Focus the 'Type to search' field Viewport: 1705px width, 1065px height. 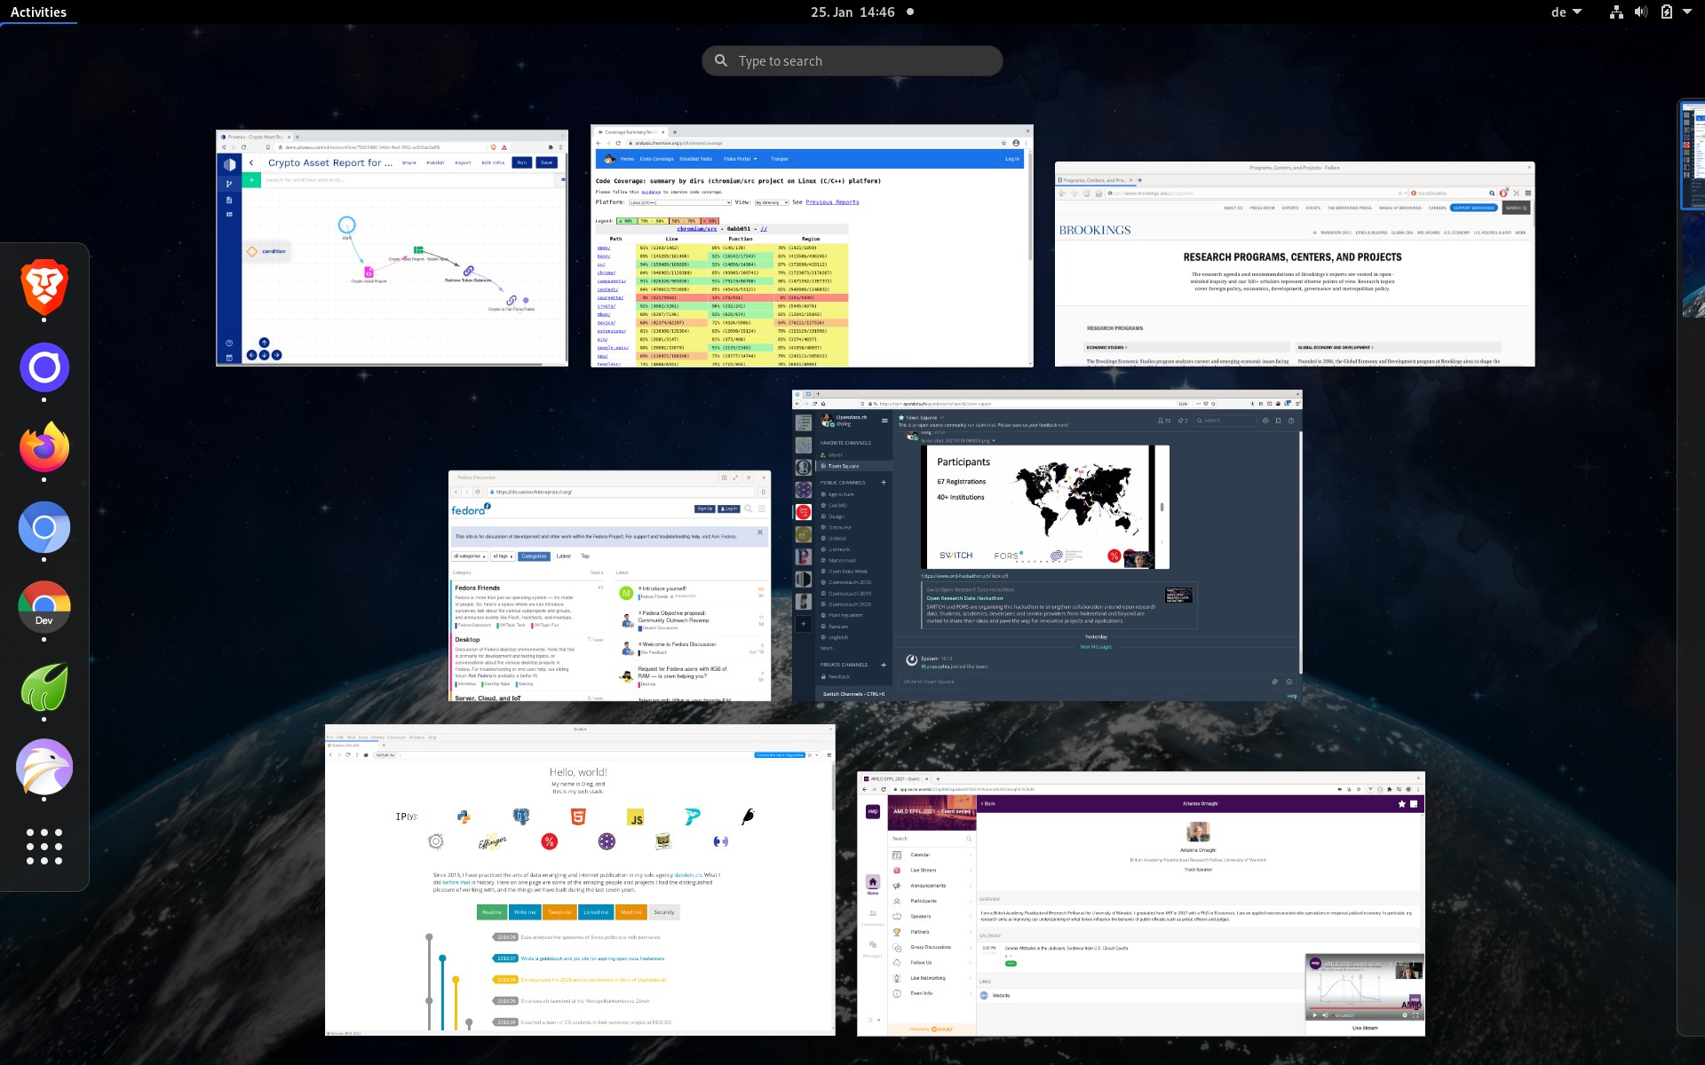(852, 60)
